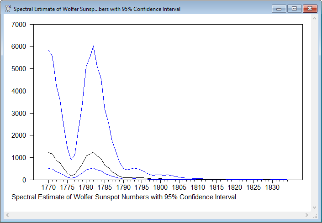322x223 pixels.
Task: Click the window title text in the title bar
Action: coord(97,9)
